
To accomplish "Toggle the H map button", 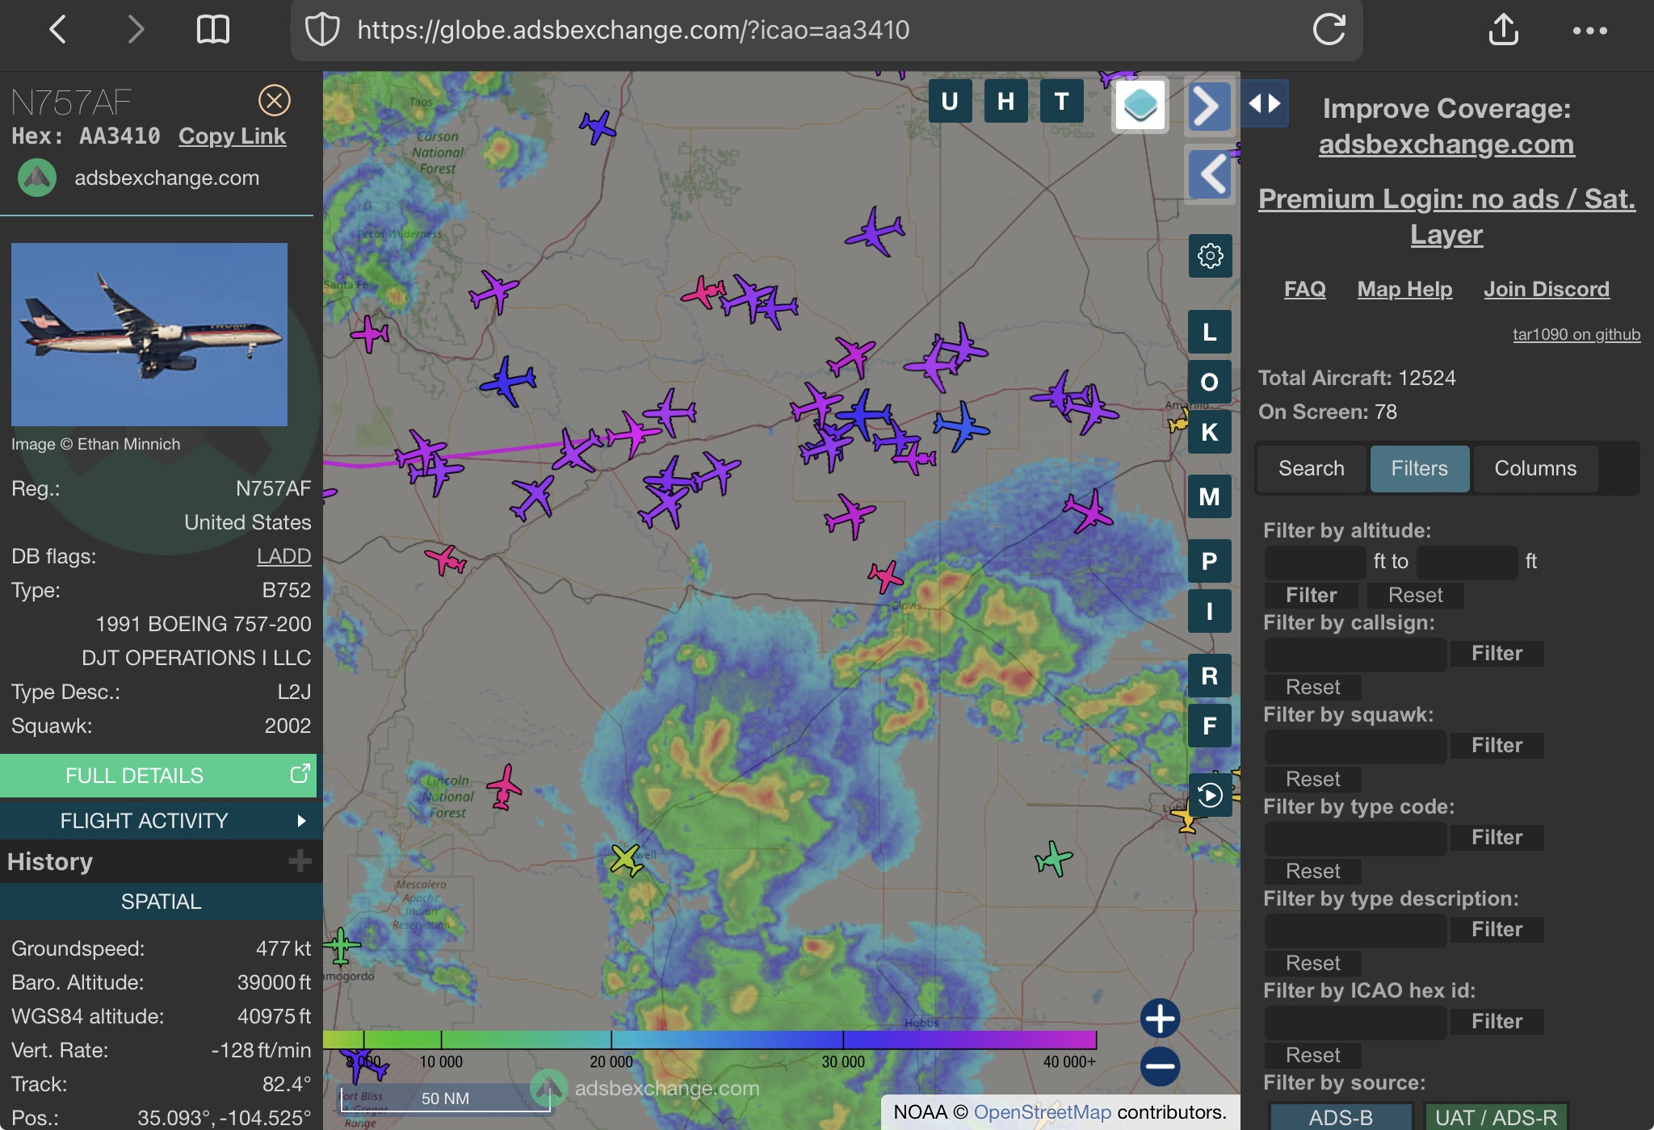I will pos(1005,101).
